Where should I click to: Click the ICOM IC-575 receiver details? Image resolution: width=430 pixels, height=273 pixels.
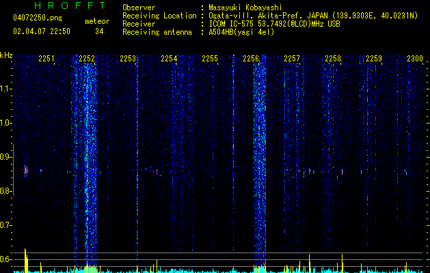click(274, 24)
